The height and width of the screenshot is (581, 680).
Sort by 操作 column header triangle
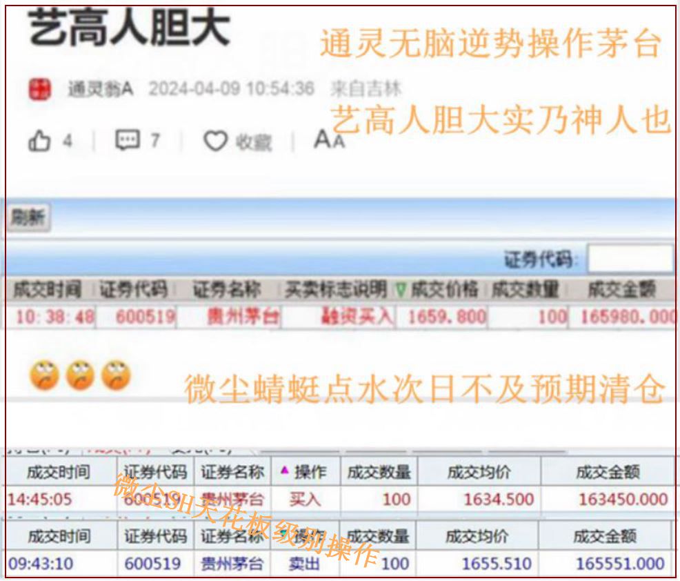[x=285, y=470]
